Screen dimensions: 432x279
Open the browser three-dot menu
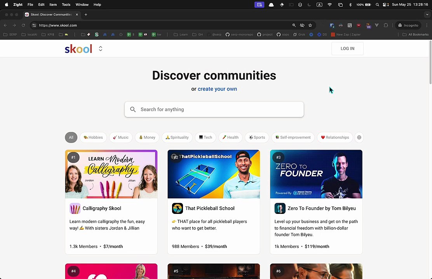tap(427, 25)
